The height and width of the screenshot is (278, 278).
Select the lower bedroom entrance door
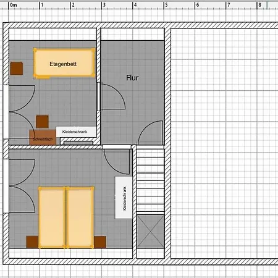pyautogui.click(x=117, y=160)
